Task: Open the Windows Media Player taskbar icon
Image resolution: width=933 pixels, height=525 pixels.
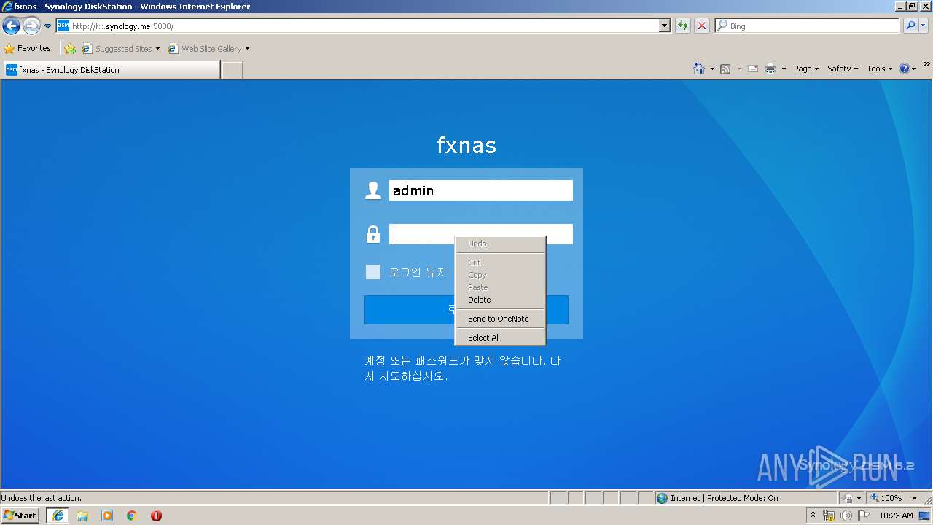Action: point(107,516)
